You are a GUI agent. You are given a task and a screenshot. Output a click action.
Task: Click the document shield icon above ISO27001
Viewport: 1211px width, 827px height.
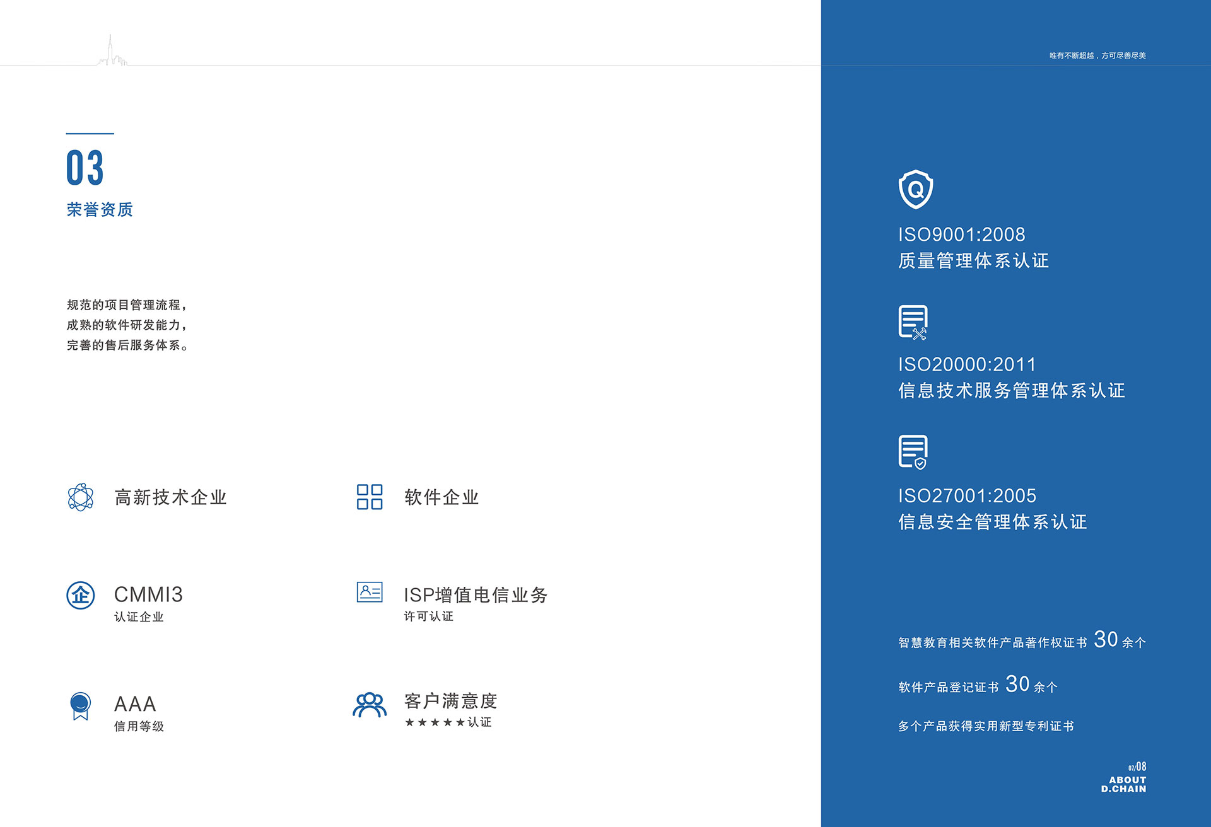coord(913,452)
